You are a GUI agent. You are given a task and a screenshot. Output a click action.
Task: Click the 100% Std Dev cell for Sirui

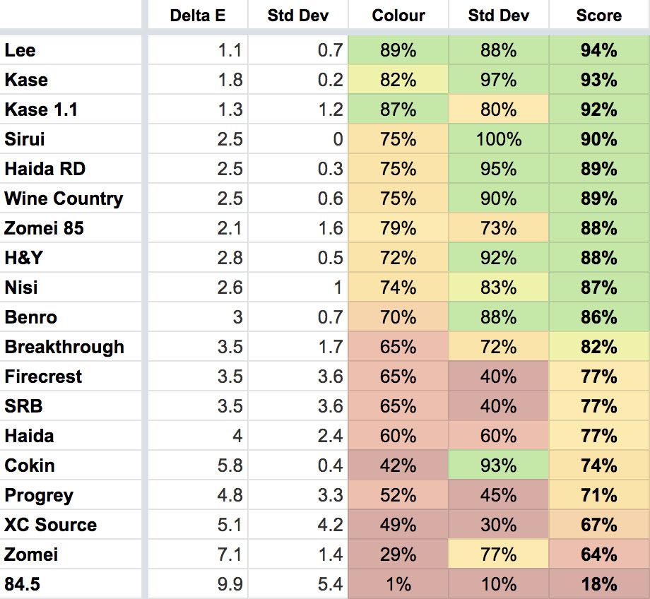[499, 139]
